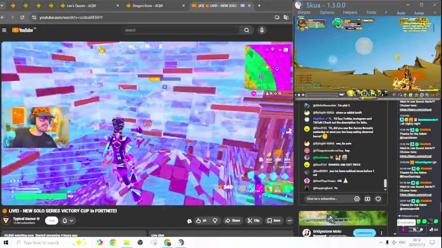Click the live chat scrollbar
442x248 pixels.
point(385,184)
